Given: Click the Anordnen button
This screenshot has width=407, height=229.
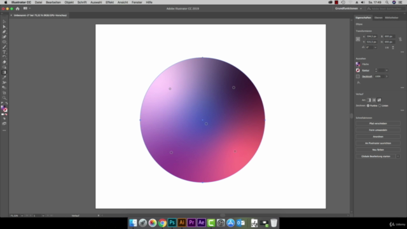Looking at the screenshot, I should [378, 137].
